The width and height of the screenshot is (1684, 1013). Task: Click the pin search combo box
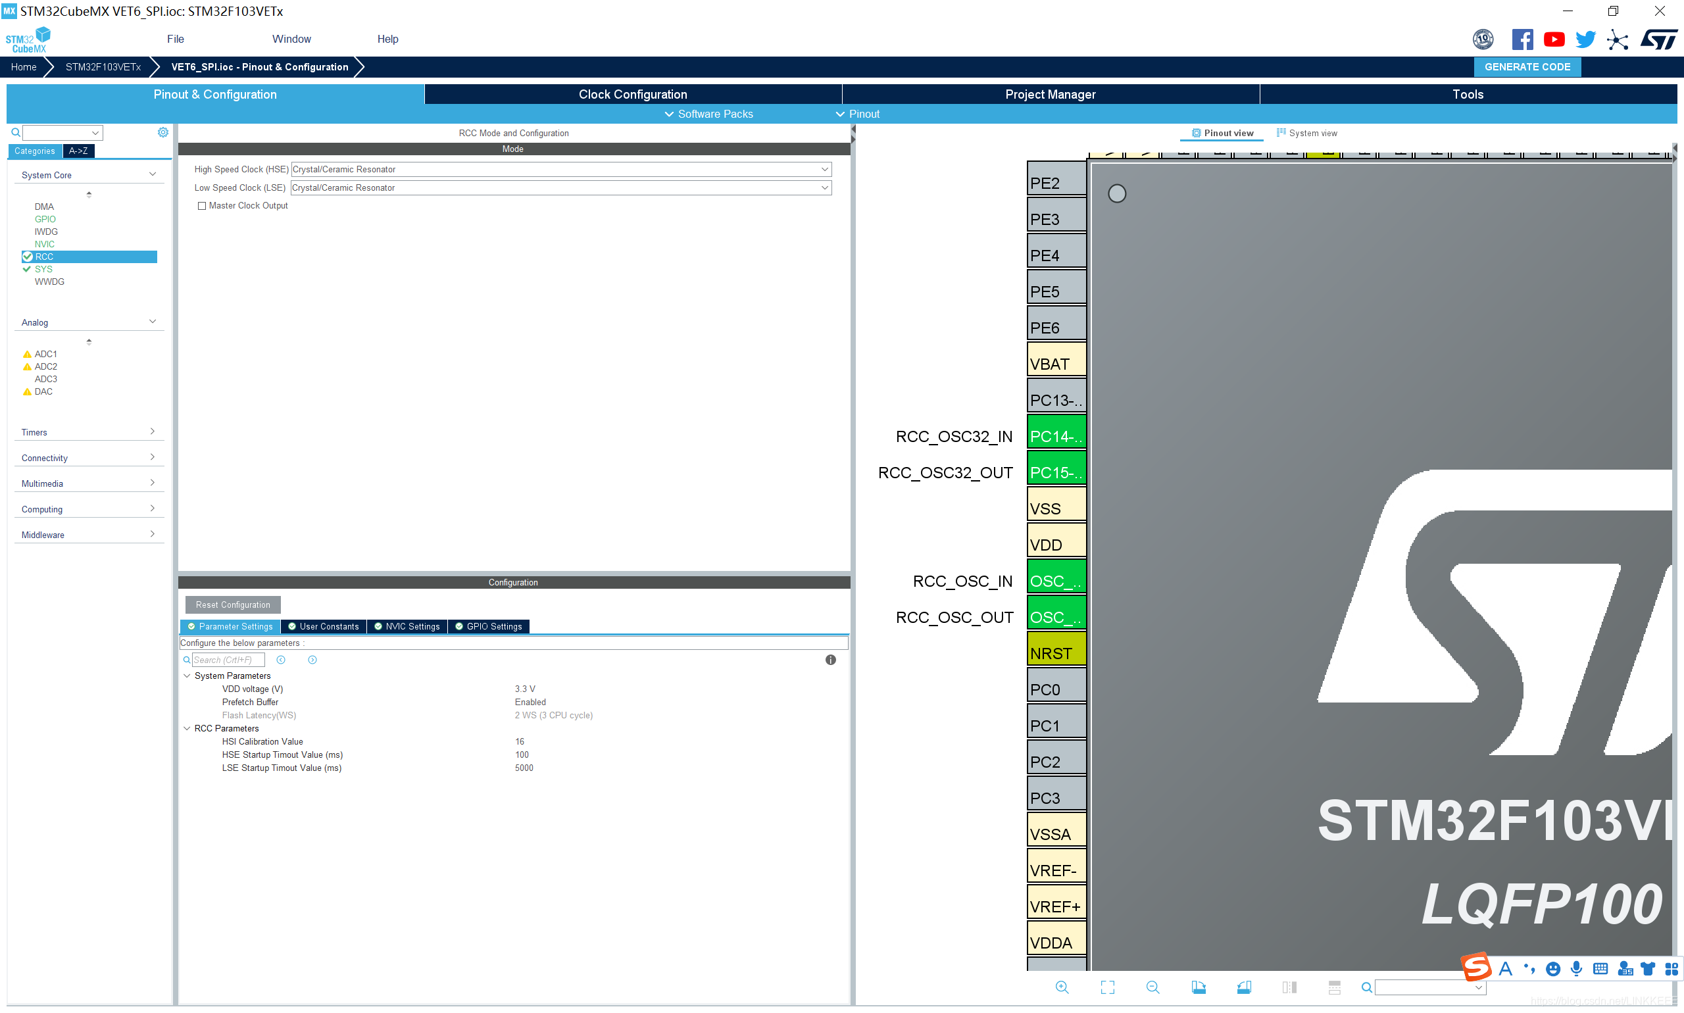[1429, 987]
